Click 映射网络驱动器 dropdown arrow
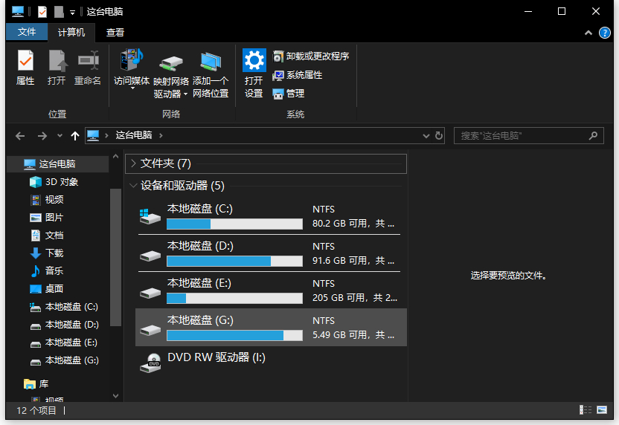Viewport: 619px width, 425px height. pos(185,94)
